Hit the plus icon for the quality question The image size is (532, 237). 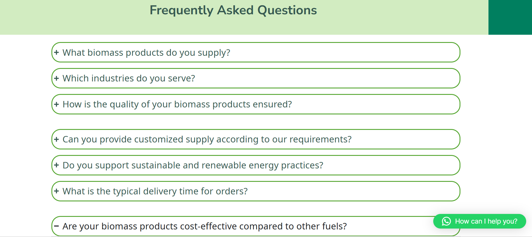tap(56, 104)
